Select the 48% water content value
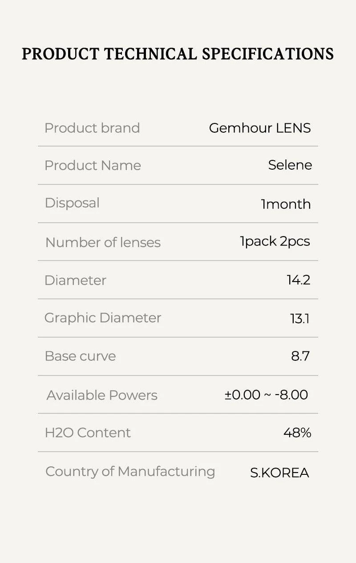Screen dimensions: 356x563 (x=297, y=432)
